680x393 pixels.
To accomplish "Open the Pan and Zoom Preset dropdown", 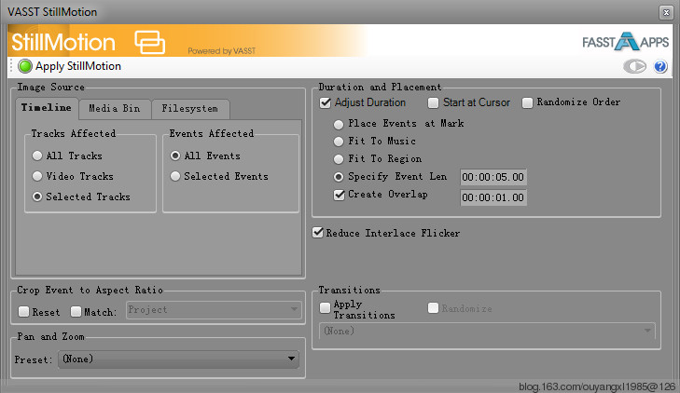I will [178, 359].
